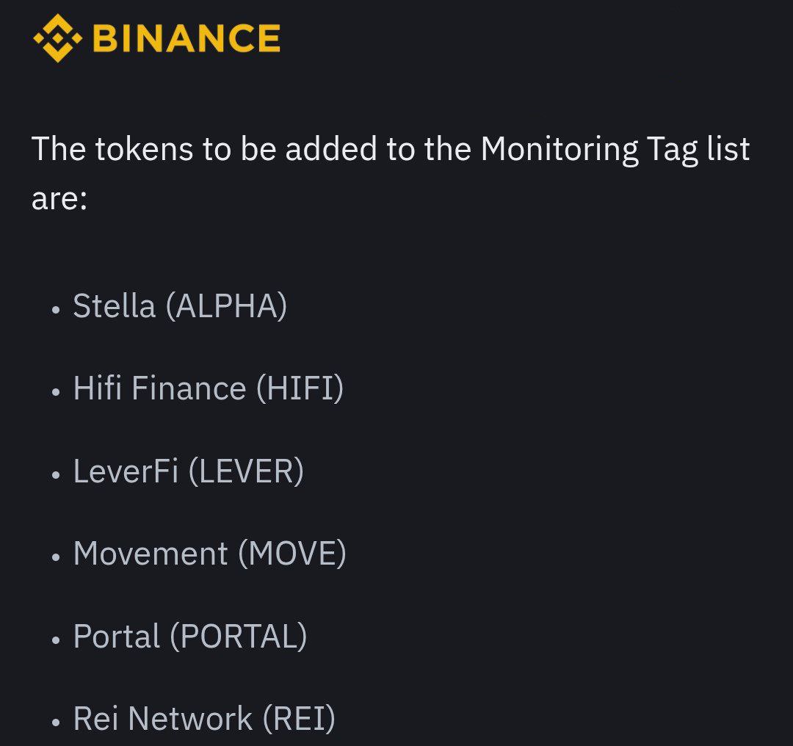Click the (HIFI) ticker symbol

coord(300,389)
